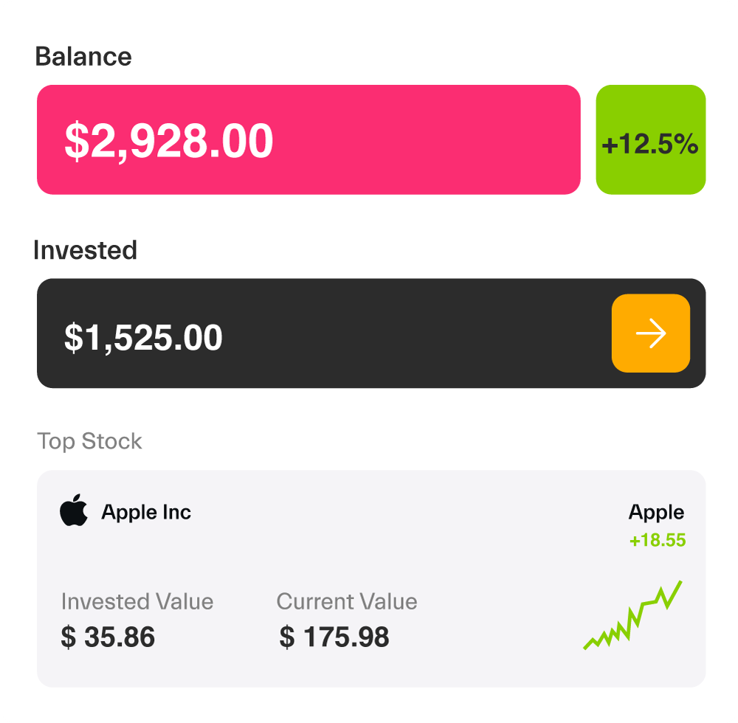Click the $1,525.00 invested amount
Viewport: 738px width, 723px height.
143,338
